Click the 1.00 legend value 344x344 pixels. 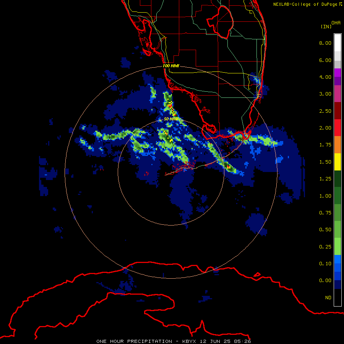(x=325, y=196)
